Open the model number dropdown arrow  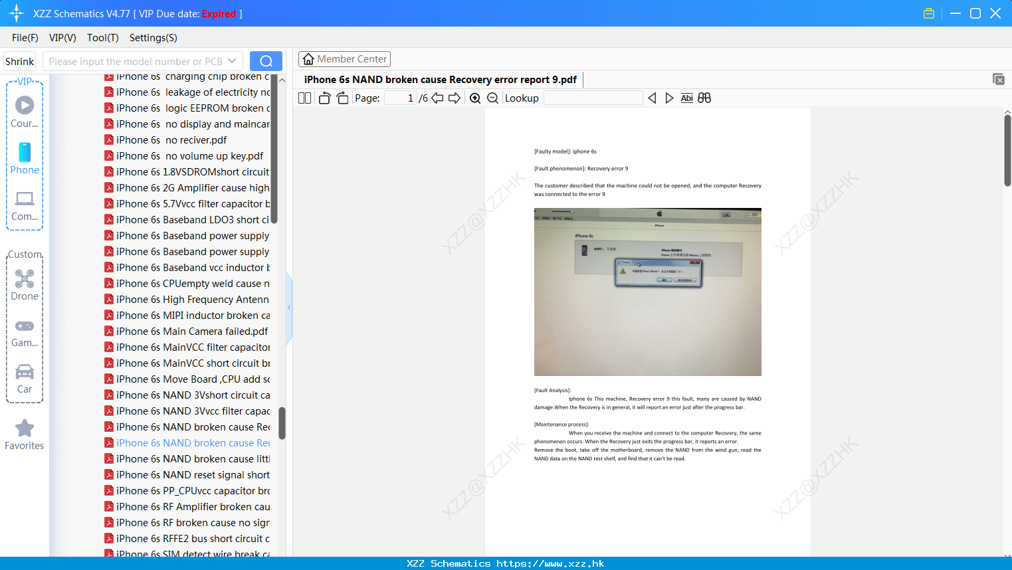tap(232, 61)
